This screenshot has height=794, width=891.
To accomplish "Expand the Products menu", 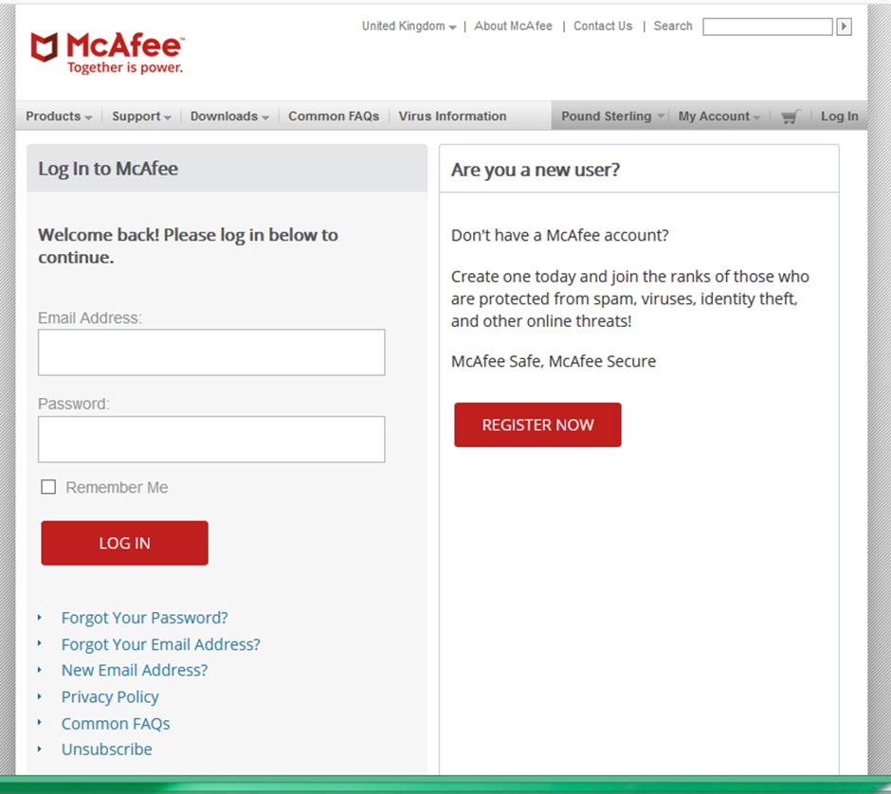I will [x=59, y=116].
